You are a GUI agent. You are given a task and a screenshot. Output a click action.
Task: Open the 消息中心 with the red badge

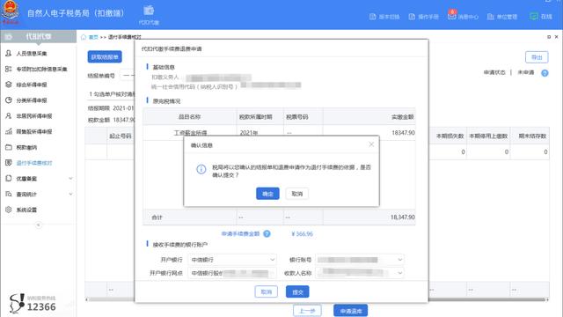point(463,16)
